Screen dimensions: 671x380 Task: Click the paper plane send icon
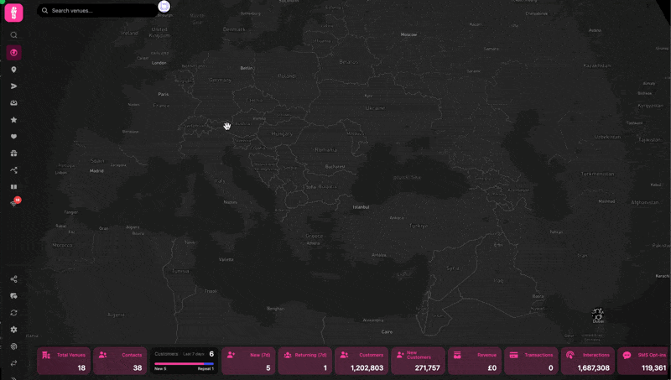click(x=13, y=86)
